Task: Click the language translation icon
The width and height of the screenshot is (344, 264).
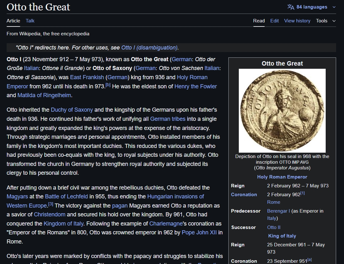Action: click(x=291, y=7)
